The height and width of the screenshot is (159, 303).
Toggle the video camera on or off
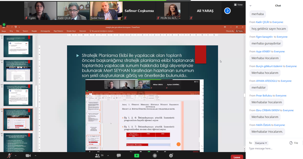tap(28, 155)
